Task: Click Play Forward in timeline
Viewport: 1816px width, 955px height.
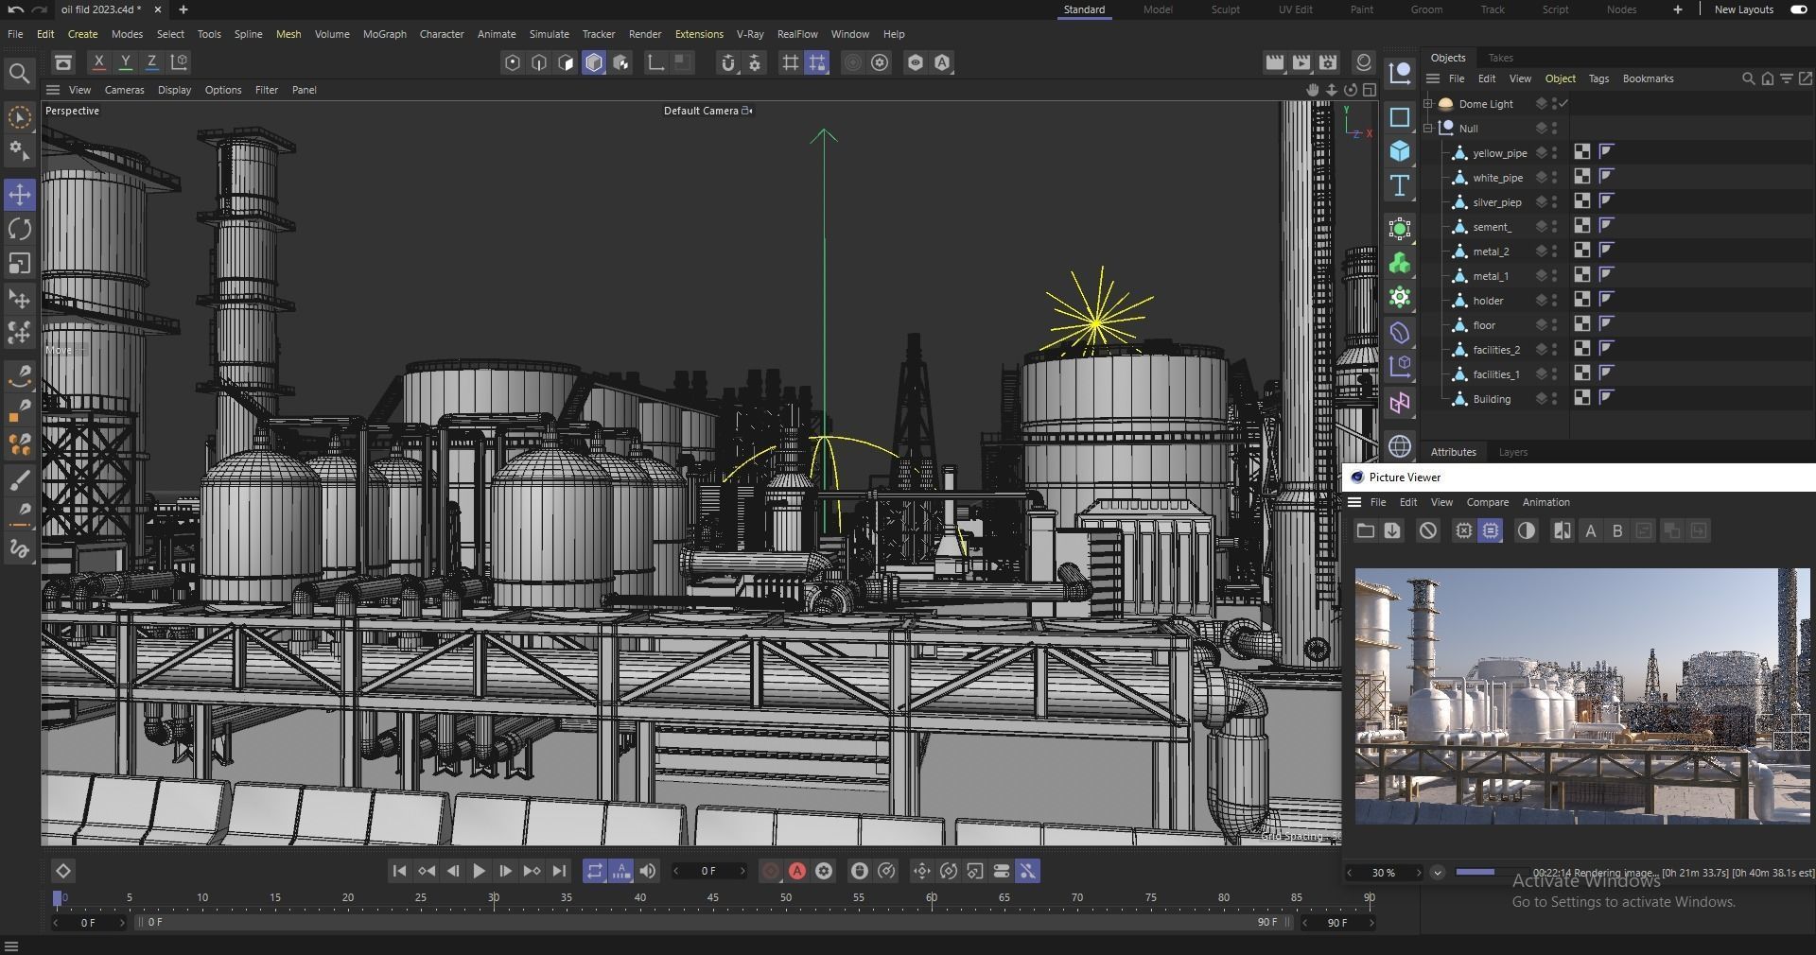Action: tap(479, 872)
